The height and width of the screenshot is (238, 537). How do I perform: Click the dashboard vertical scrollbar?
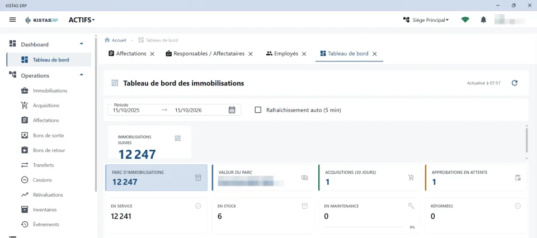[527, 140]
